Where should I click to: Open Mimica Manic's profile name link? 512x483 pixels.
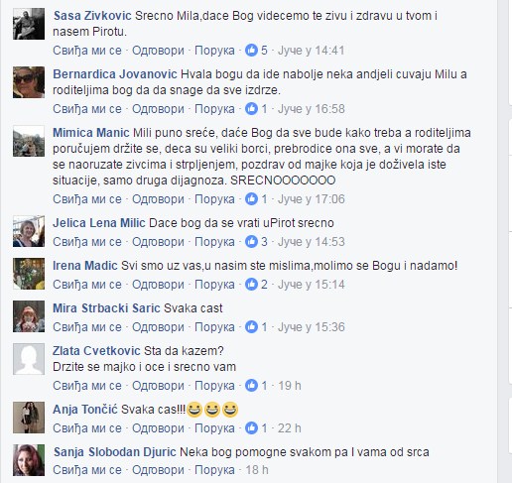91,133
